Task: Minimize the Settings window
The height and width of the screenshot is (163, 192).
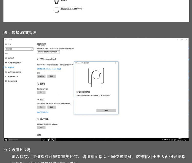Action: (x=177, y=39)
